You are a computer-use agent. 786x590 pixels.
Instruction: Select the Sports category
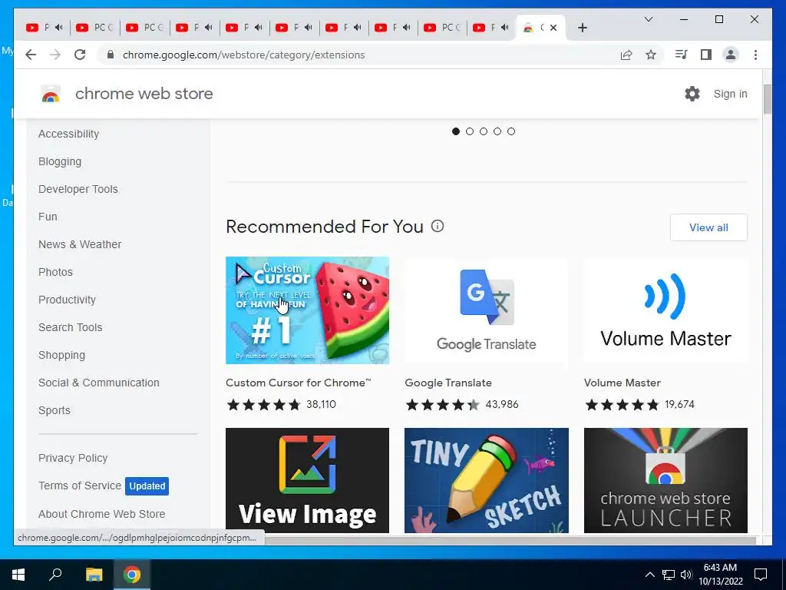(x=54, y=410)
